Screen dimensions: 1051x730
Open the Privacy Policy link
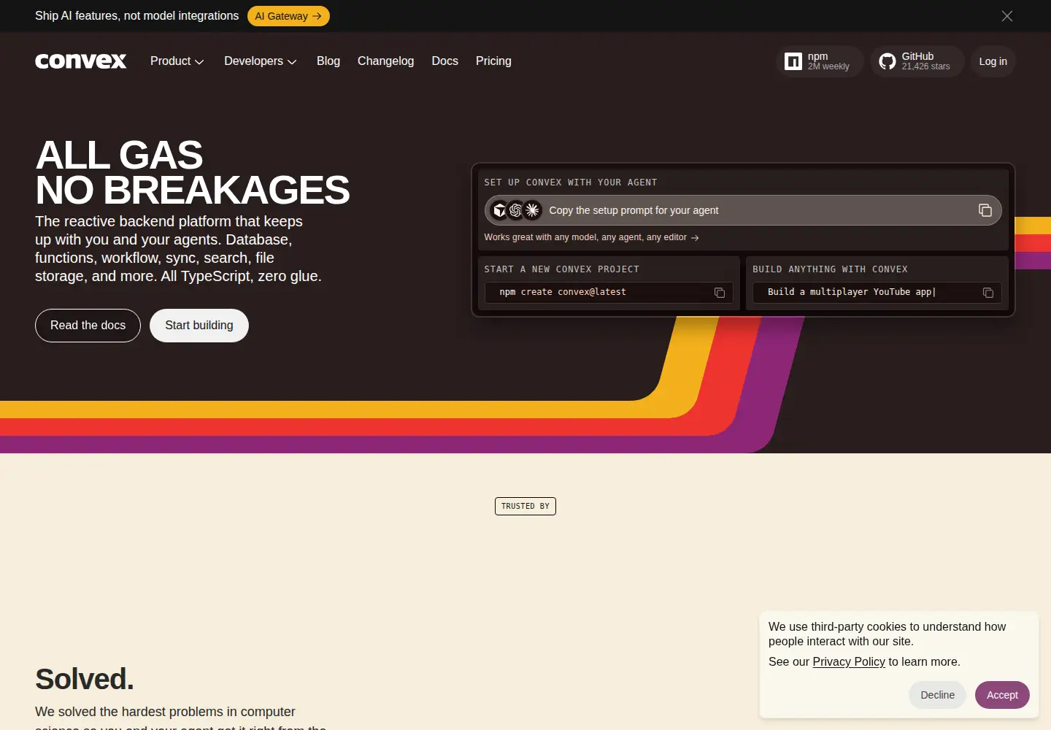pyautogui.click(x=849, y=661)
